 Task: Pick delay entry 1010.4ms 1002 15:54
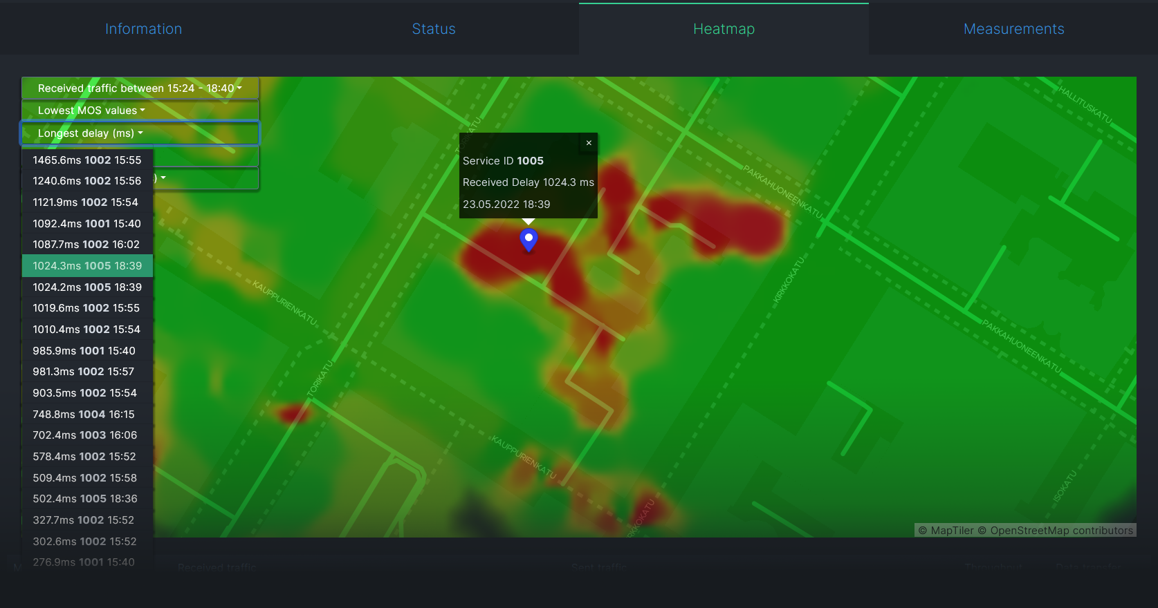point(87,330)
